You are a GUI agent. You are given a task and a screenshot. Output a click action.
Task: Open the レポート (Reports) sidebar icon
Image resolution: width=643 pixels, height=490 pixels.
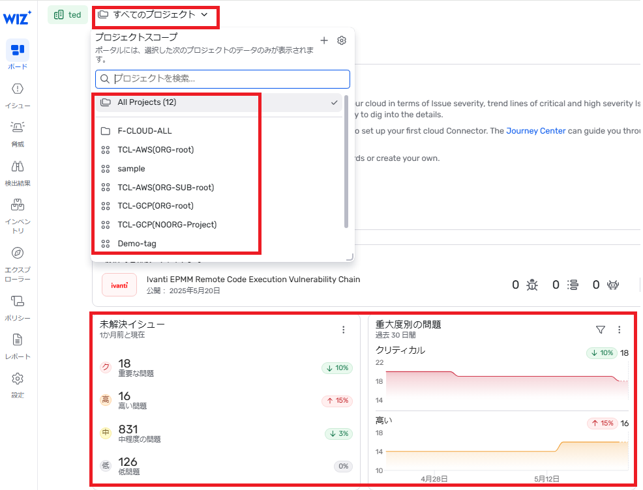18,339
